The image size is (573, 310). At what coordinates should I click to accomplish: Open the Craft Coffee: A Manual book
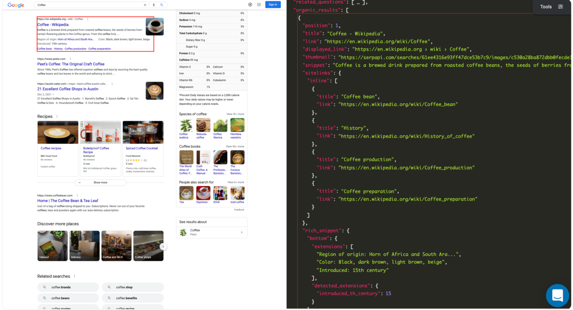pyautogui.click(x=203, y=162)
